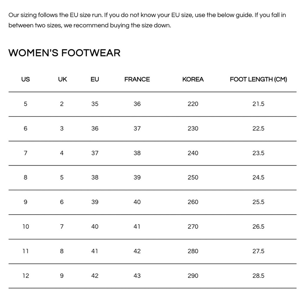
Task: Click Korea size 250 value
Action: tap(193, 178)
